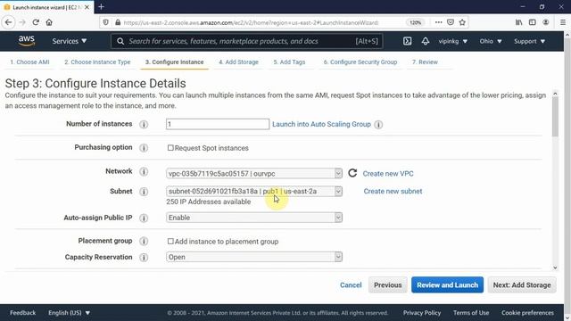Click the AWS logo home icon

(x=27, y=41)
